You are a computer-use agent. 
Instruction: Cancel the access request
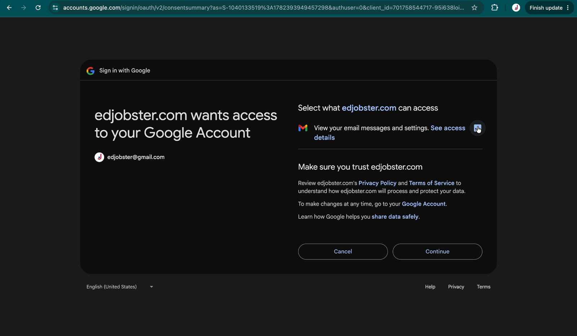(x=343, y=251)
